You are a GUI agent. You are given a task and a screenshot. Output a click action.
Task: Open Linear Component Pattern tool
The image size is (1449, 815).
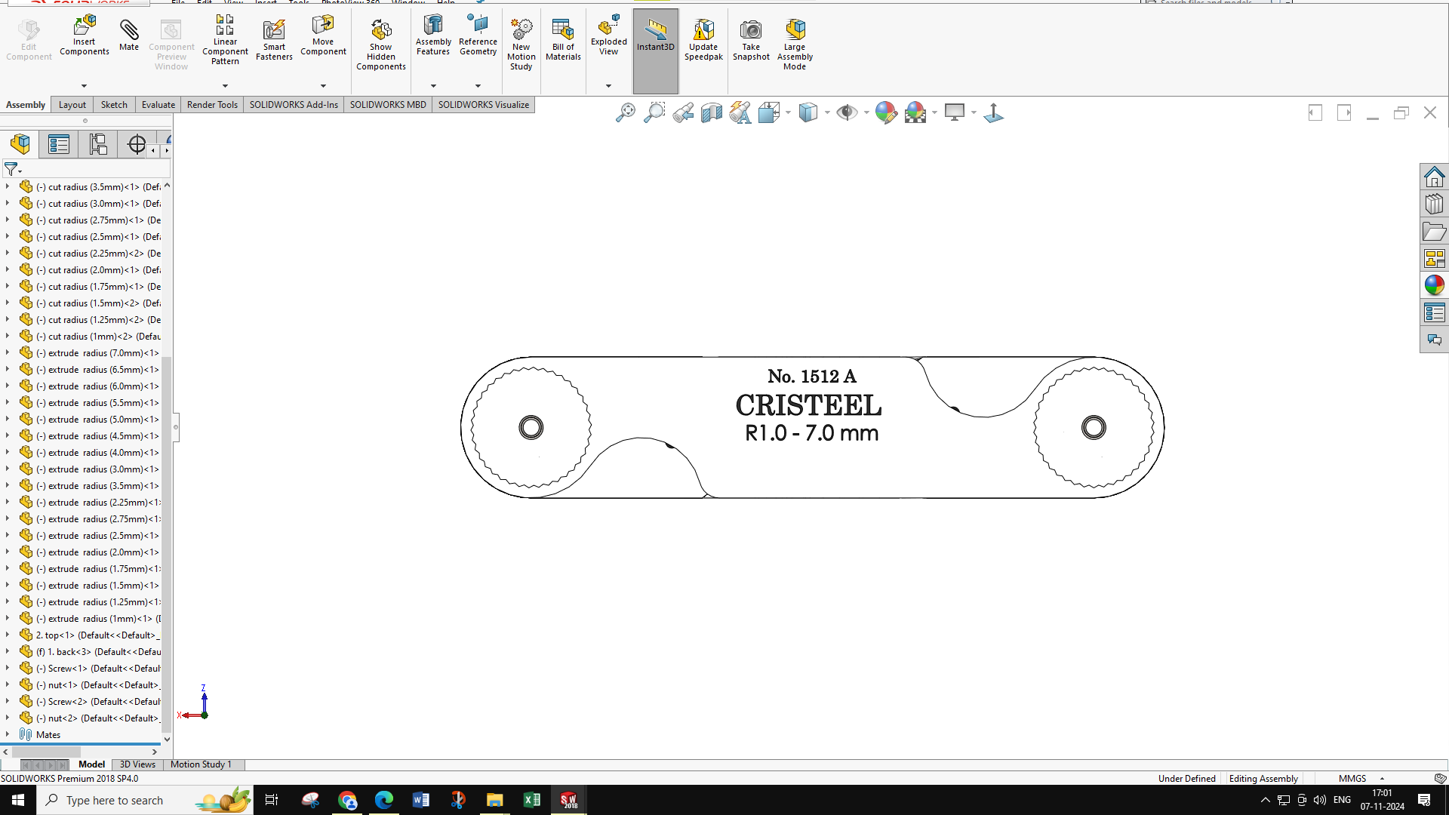click(x=225, y=41)
